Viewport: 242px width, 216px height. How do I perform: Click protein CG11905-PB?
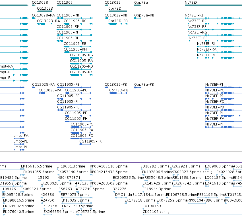pos(68,85)
